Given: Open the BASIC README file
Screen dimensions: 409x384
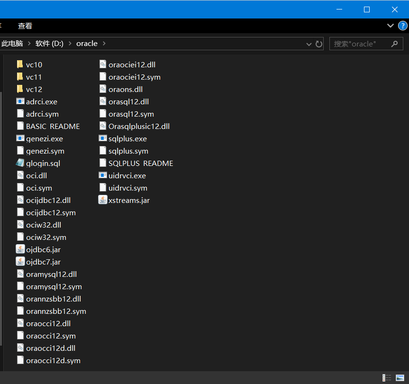Looking at the screenshot, I should [52, 126].
